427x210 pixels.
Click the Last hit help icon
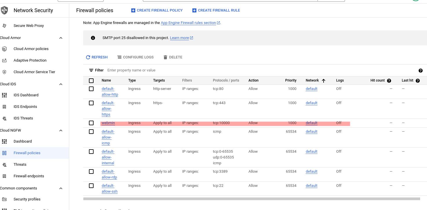click(418, 81)
